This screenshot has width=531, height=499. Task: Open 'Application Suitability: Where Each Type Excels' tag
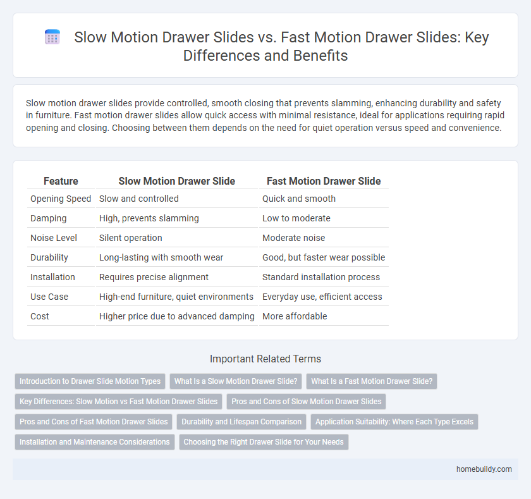pos(394,422)
